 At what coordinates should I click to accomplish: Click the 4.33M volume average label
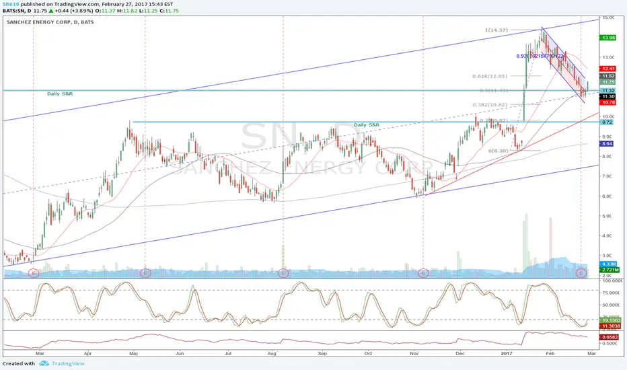pos(609,264)
